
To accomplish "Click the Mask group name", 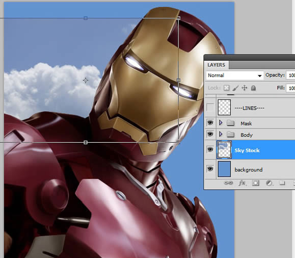I will tap(246, 123).
